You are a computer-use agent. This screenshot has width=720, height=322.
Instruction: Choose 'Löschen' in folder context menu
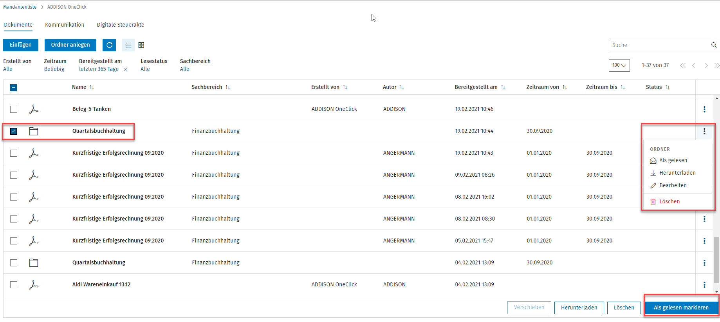[669, 202]
